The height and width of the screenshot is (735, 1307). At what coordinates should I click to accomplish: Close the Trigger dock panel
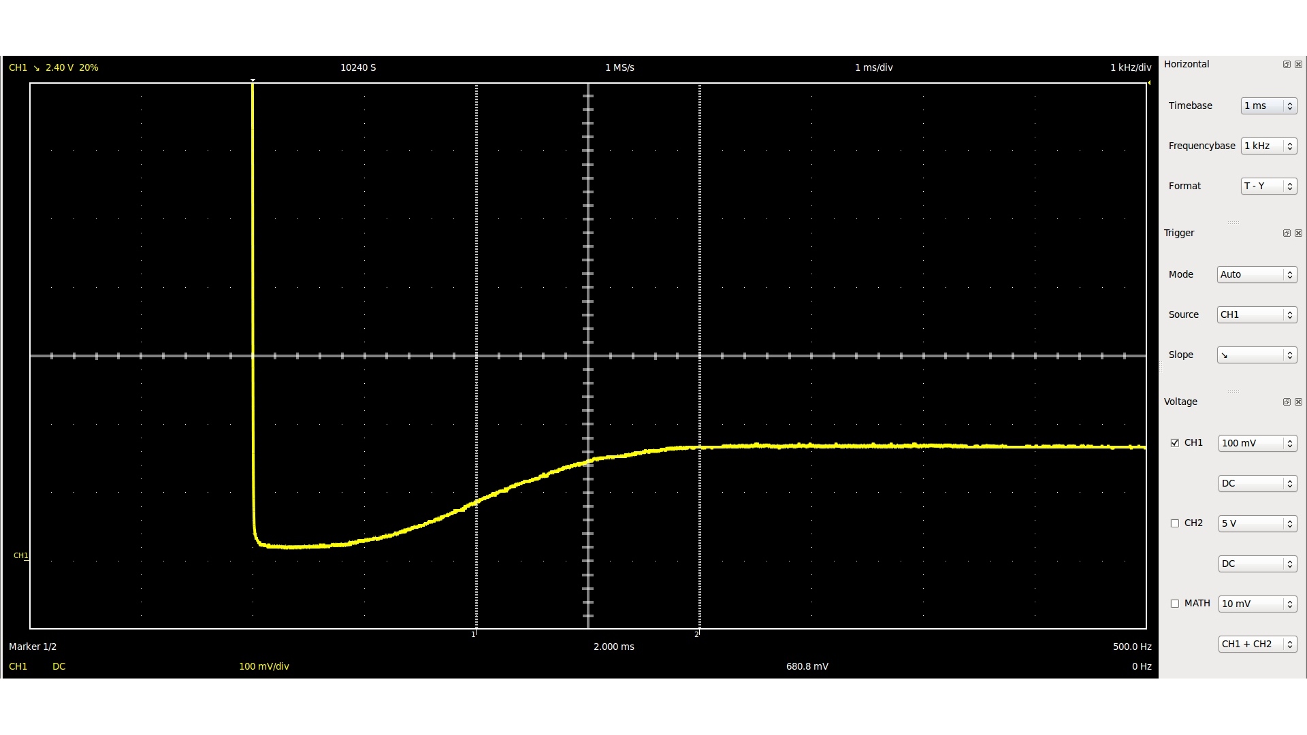[x=1298, y=233]
